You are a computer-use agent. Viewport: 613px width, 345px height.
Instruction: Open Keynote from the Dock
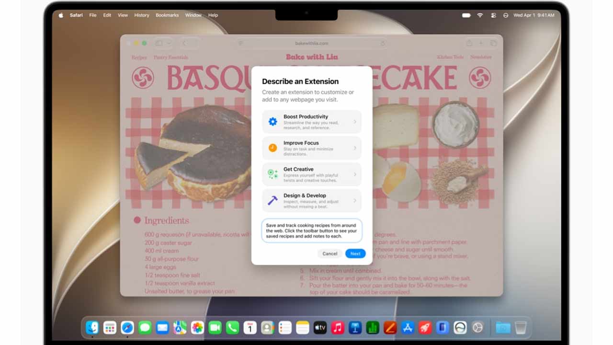(355, 327)
